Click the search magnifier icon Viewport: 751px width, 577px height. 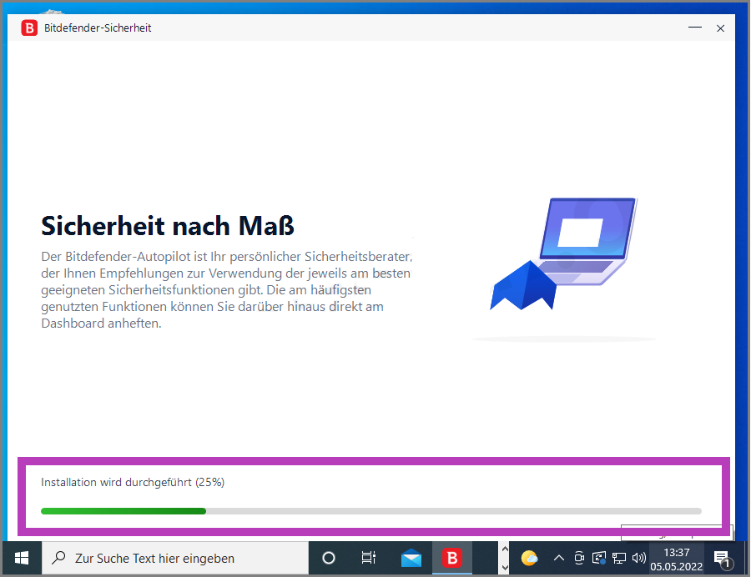(x=58, y=558)
